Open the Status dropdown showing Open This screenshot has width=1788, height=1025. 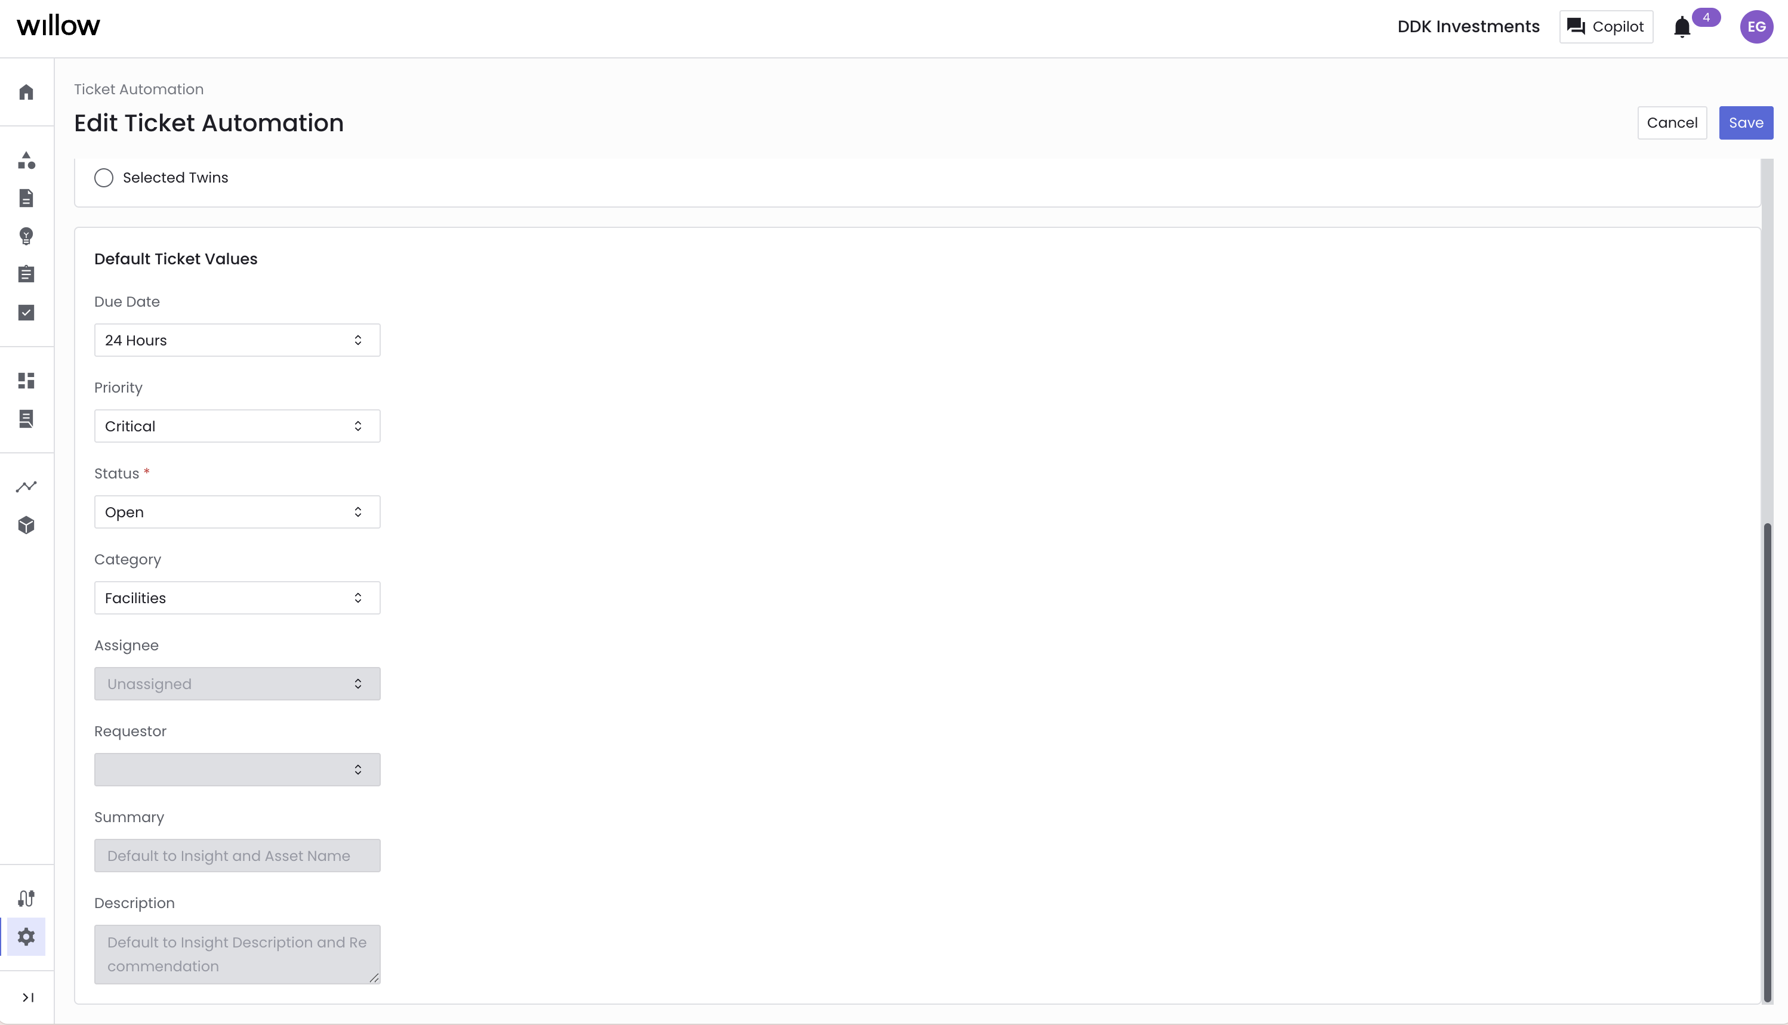click(x=238, y=512)
